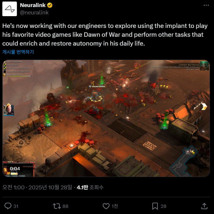This screenshot has height=214, width=214.
Task: Click the 게시물 번역하기 translate link
Action: coord(18,52)
